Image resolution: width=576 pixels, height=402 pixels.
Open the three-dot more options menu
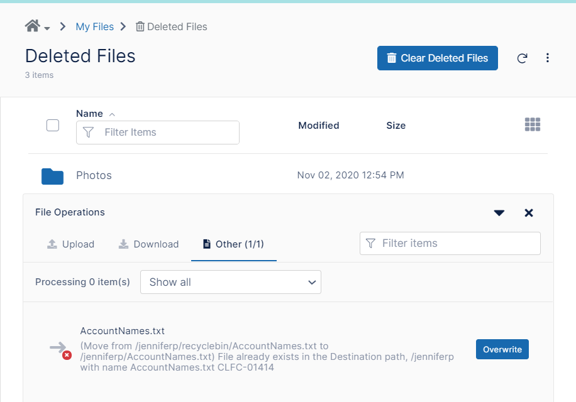[548, 58]
